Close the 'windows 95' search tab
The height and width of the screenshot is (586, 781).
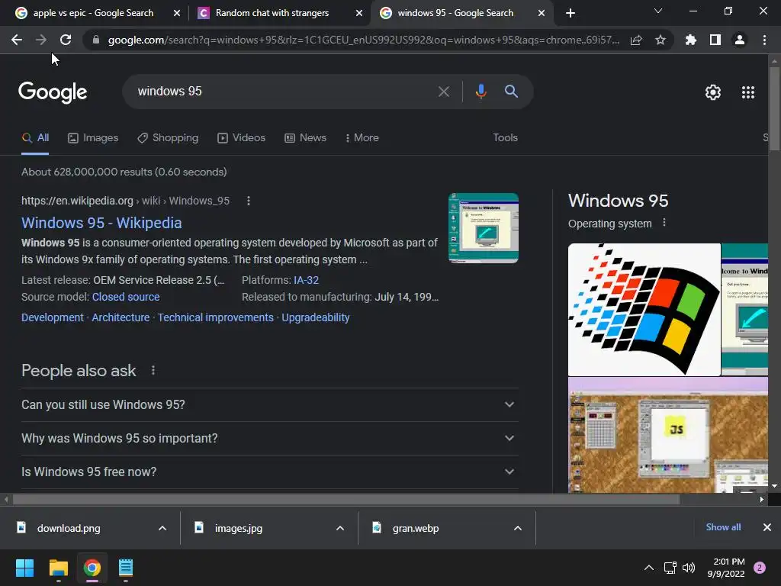tap(542, 13)
